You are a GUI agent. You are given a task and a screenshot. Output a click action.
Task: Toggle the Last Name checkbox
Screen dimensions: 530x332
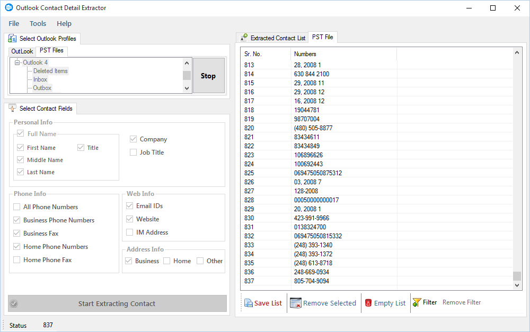pyautogui.click(x=20, y=172)
